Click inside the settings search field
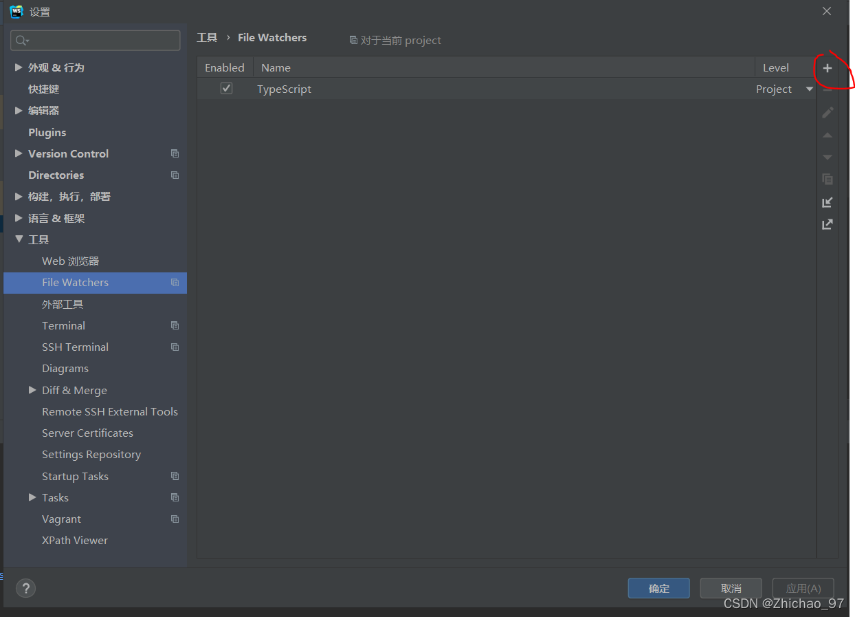Screen dimensions: 855x617 click(x=95, y=40)
